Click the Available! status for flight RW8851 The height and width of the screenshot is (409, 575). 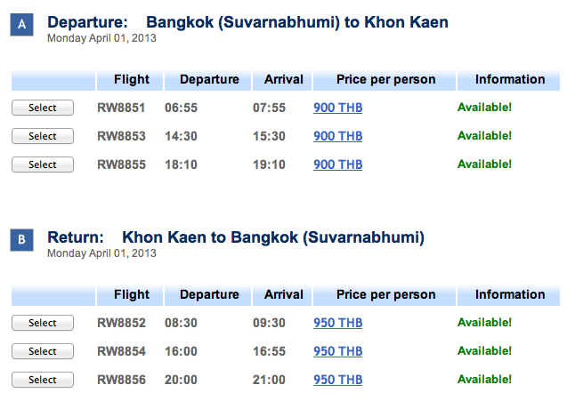484,108
